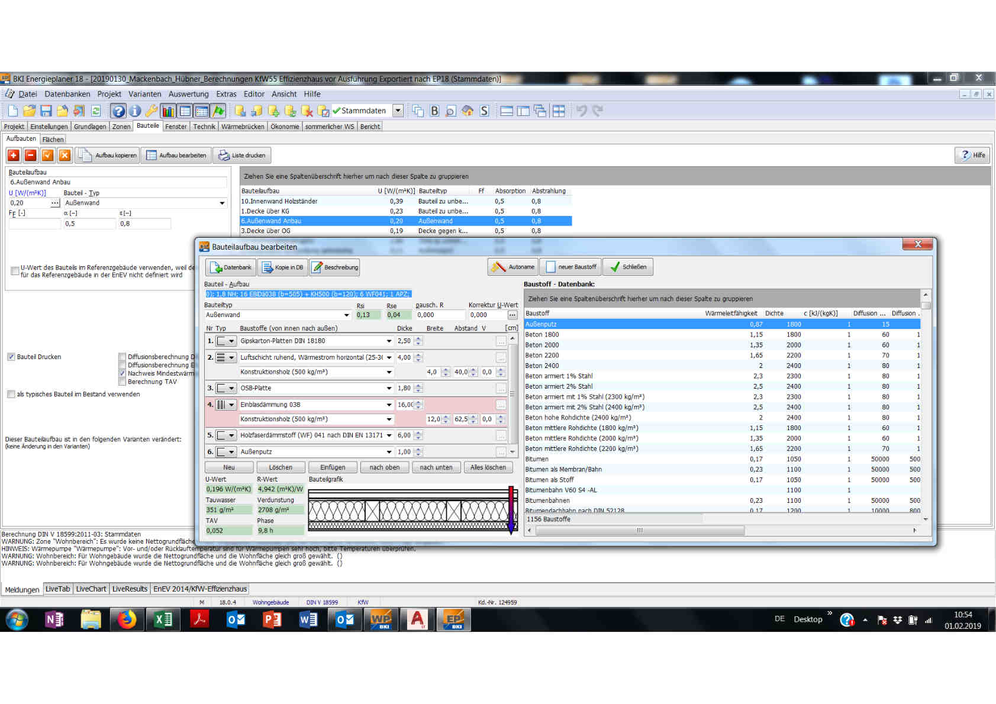Image resolution: width=996 pixels, height=704 pixels.
Task: Select the 3.Decke über OG table row
Action: point(406,231)
